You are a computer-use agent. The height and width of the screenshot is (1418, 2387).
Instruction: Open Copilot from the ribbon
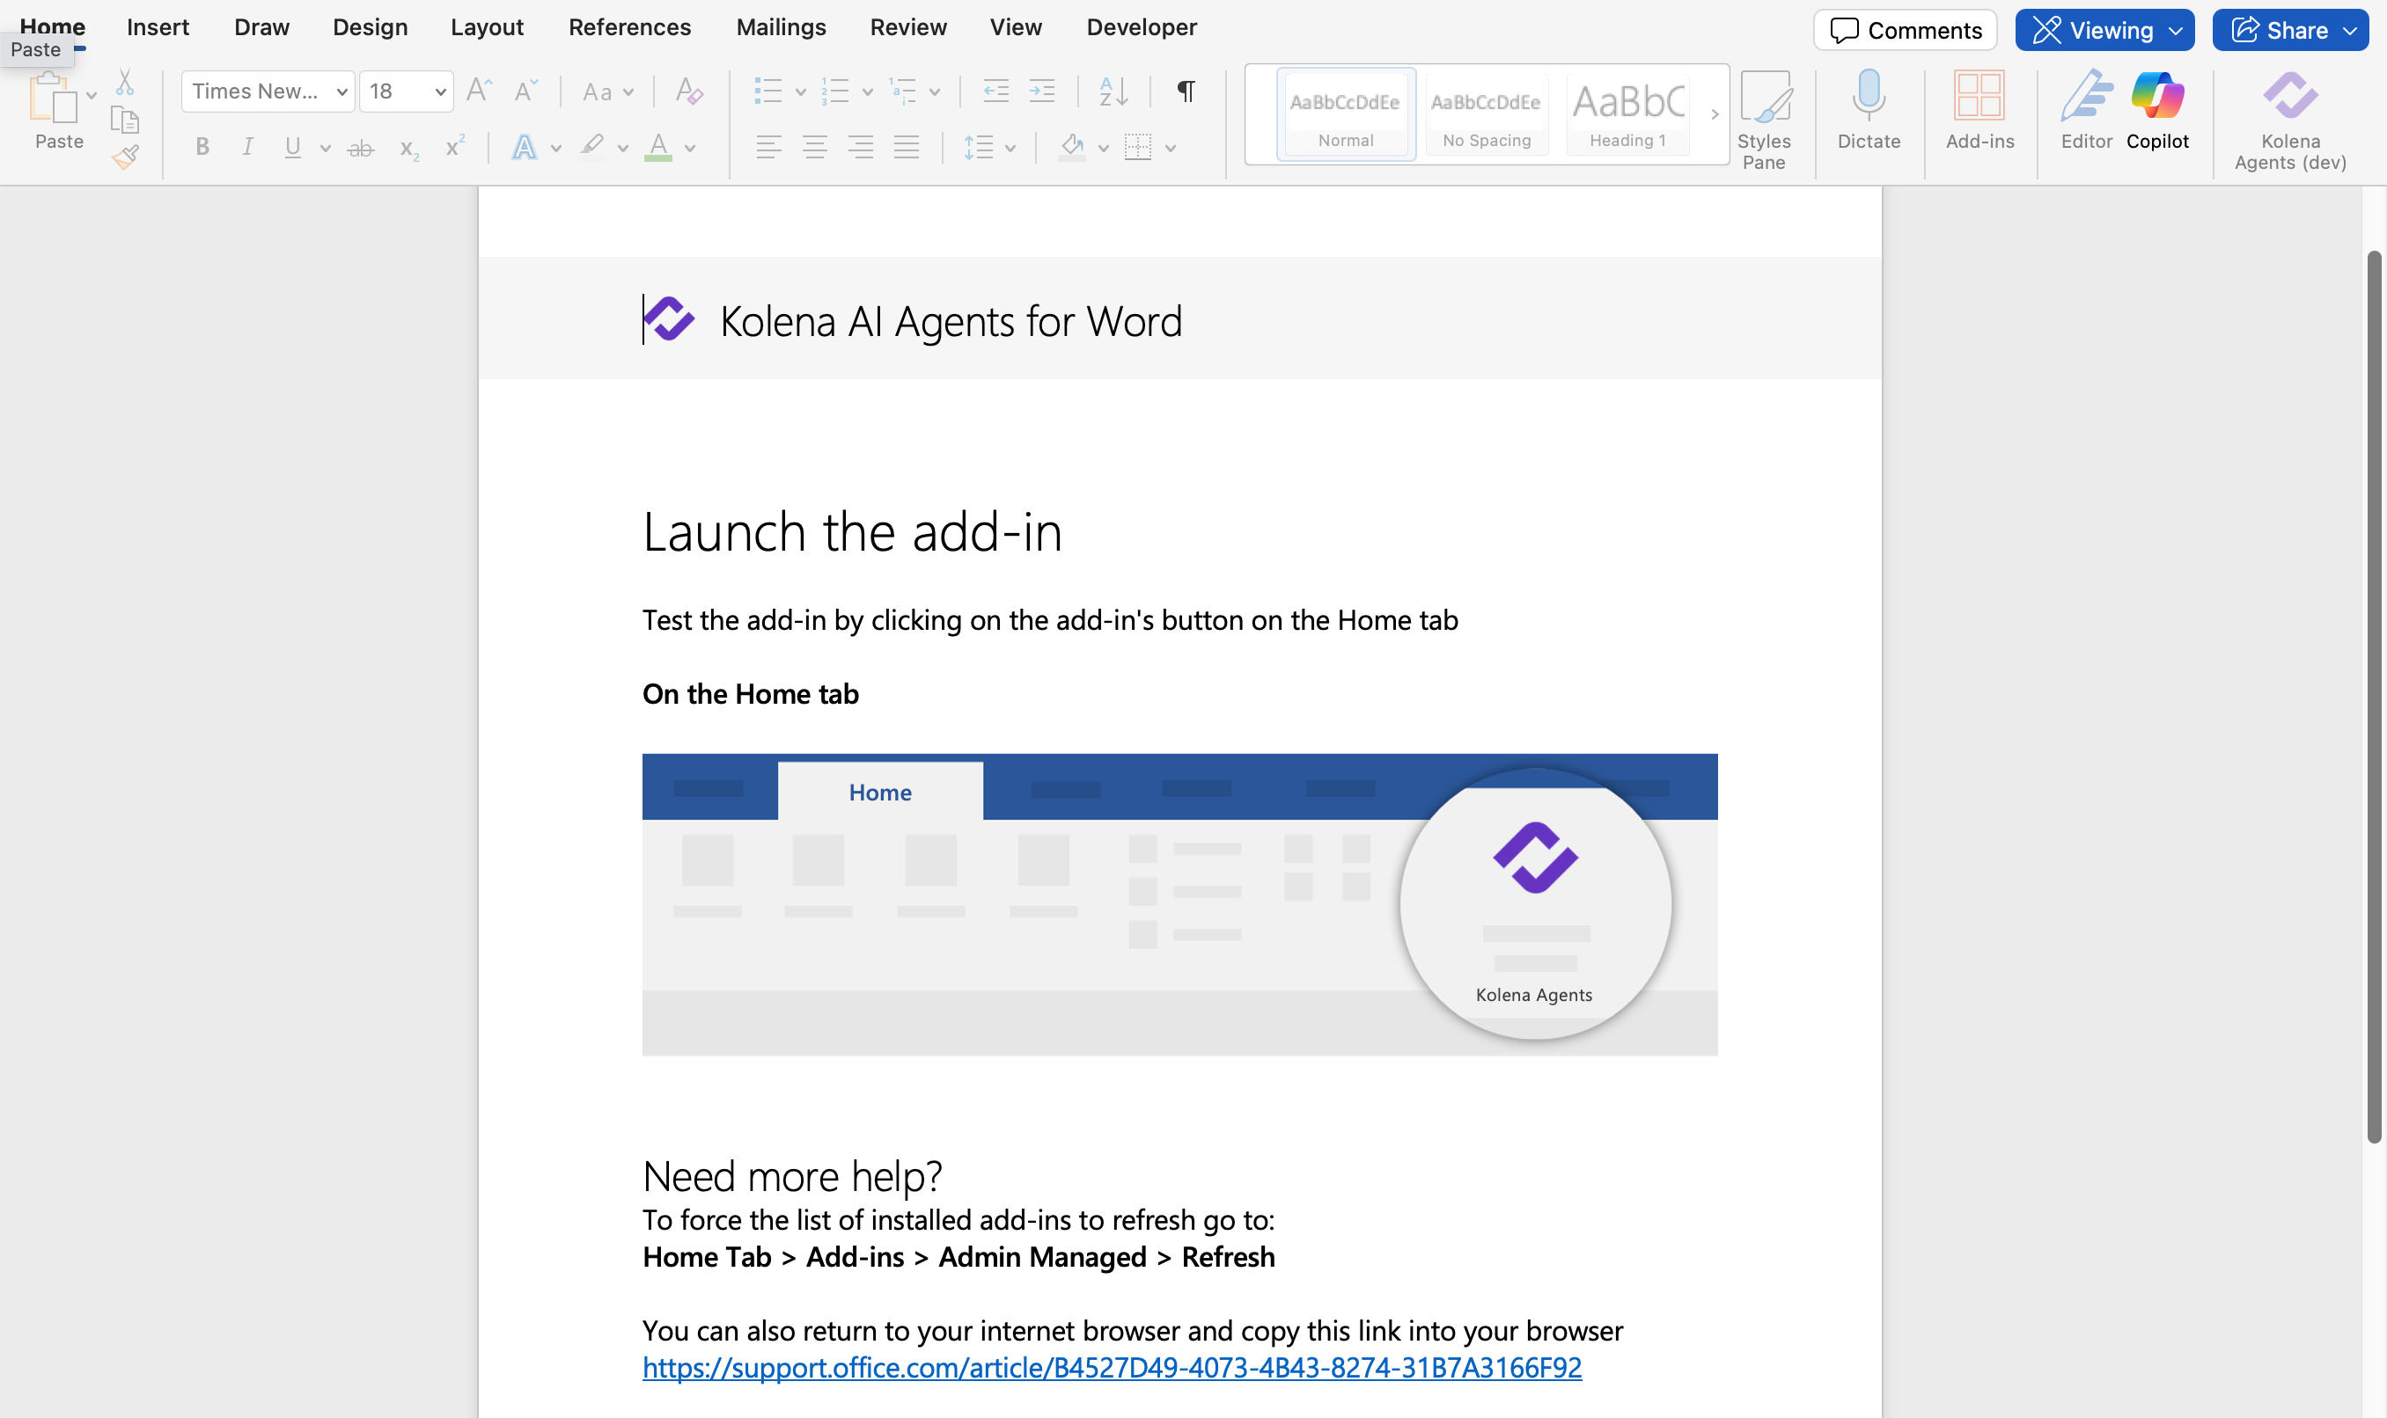(2156, 98)
